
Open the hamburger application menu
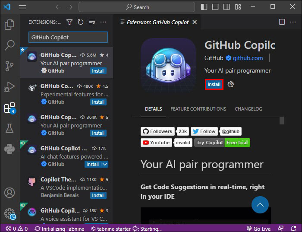pyautogui.click(x=22, y=7)
